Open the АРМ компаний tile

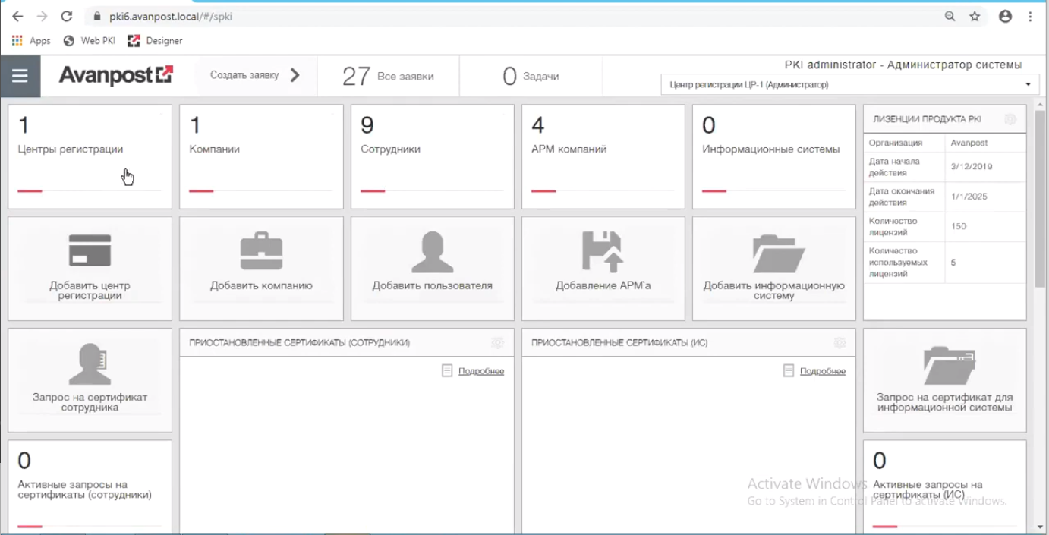coord(603,156)
